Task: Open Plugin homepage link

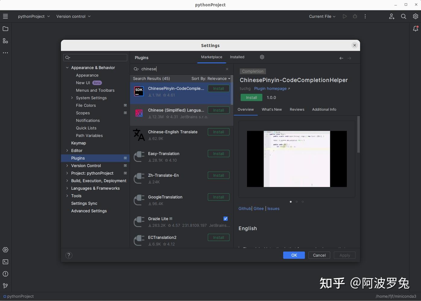Action: 272,88
